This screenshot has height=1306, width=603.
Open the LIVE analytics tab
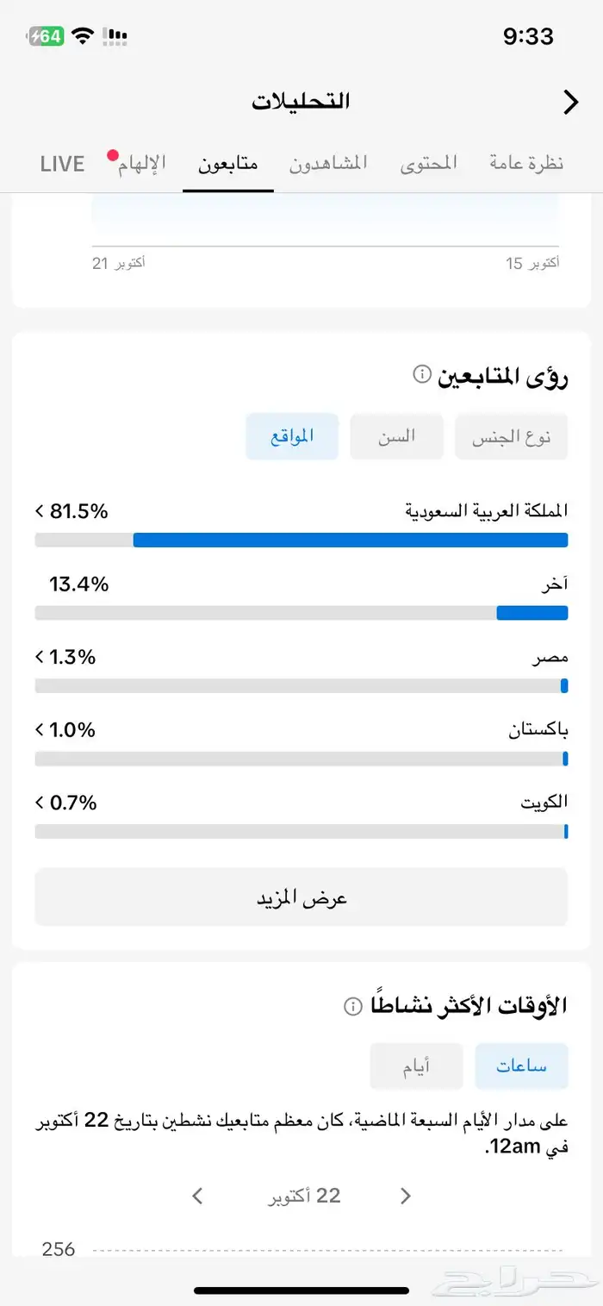[x=62, y=163]
